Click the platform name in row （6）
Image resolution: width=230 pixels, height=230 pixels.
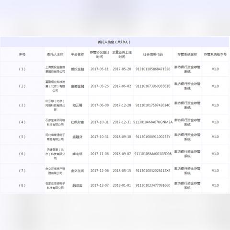coord(78,154)
